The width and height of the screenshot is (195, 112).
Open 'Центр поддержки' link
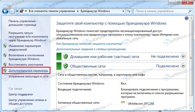pos(21,94)
